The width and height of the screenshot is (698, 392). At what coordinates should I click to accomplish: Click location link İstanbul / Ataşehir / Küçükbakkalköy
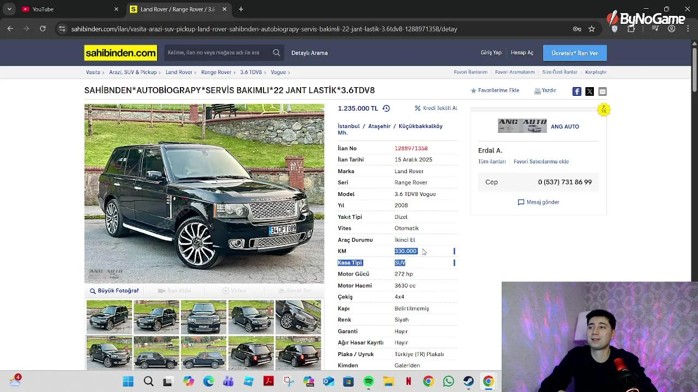[390, 129]
